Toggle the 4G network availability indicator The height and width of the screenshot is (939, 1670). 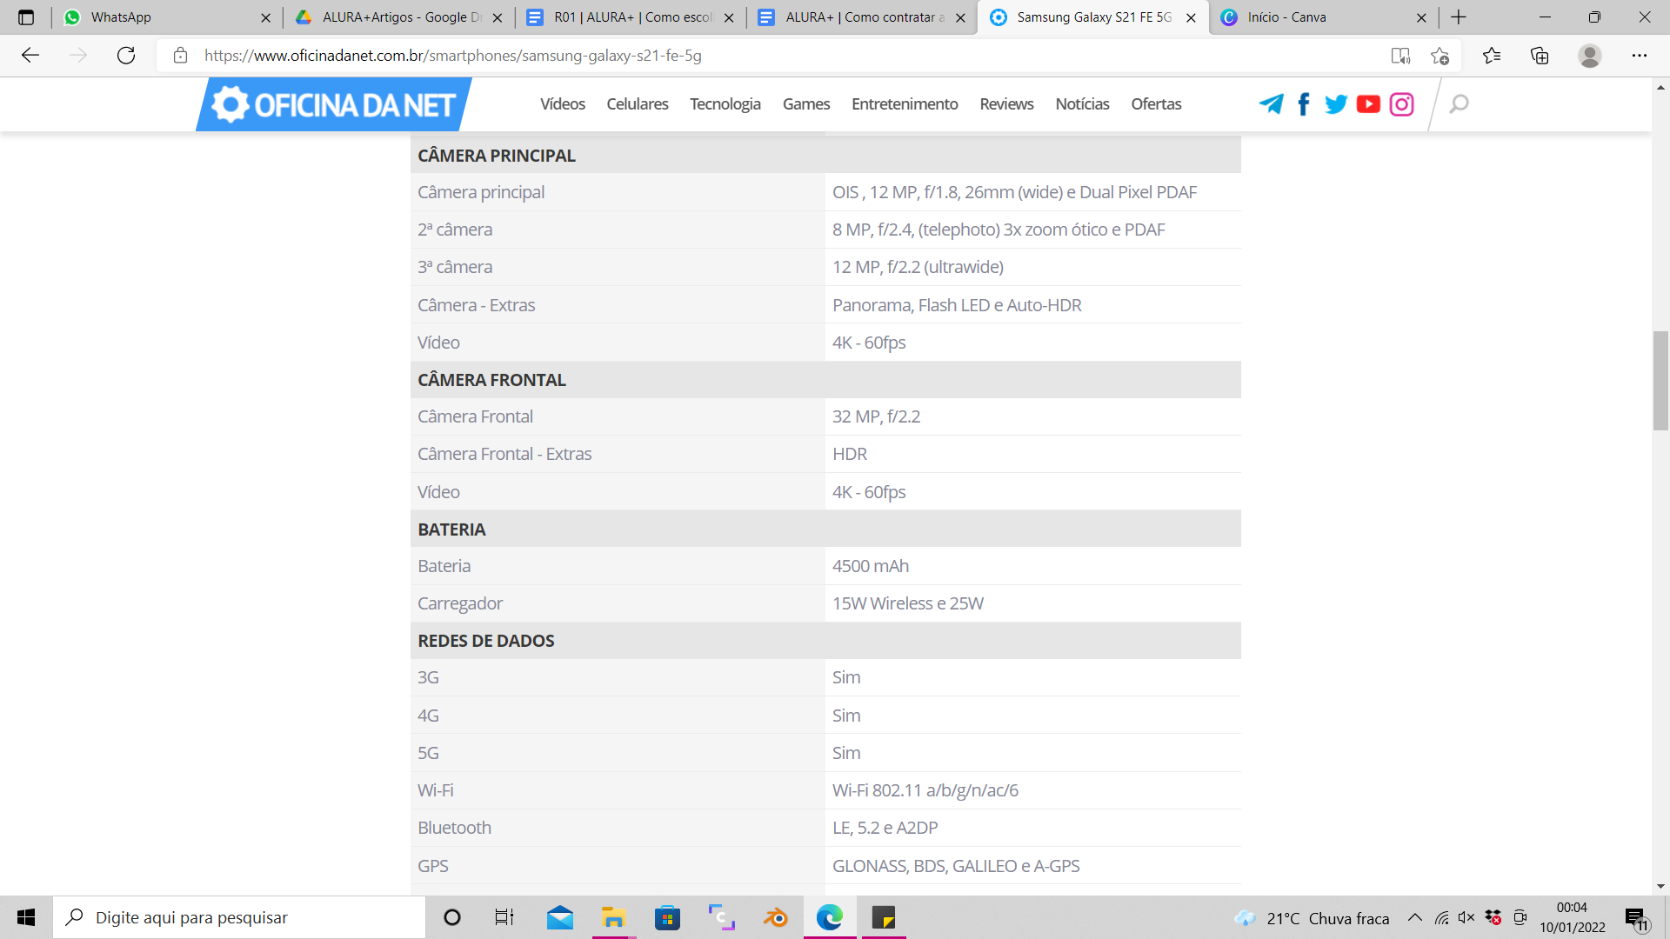pos(845,715)
